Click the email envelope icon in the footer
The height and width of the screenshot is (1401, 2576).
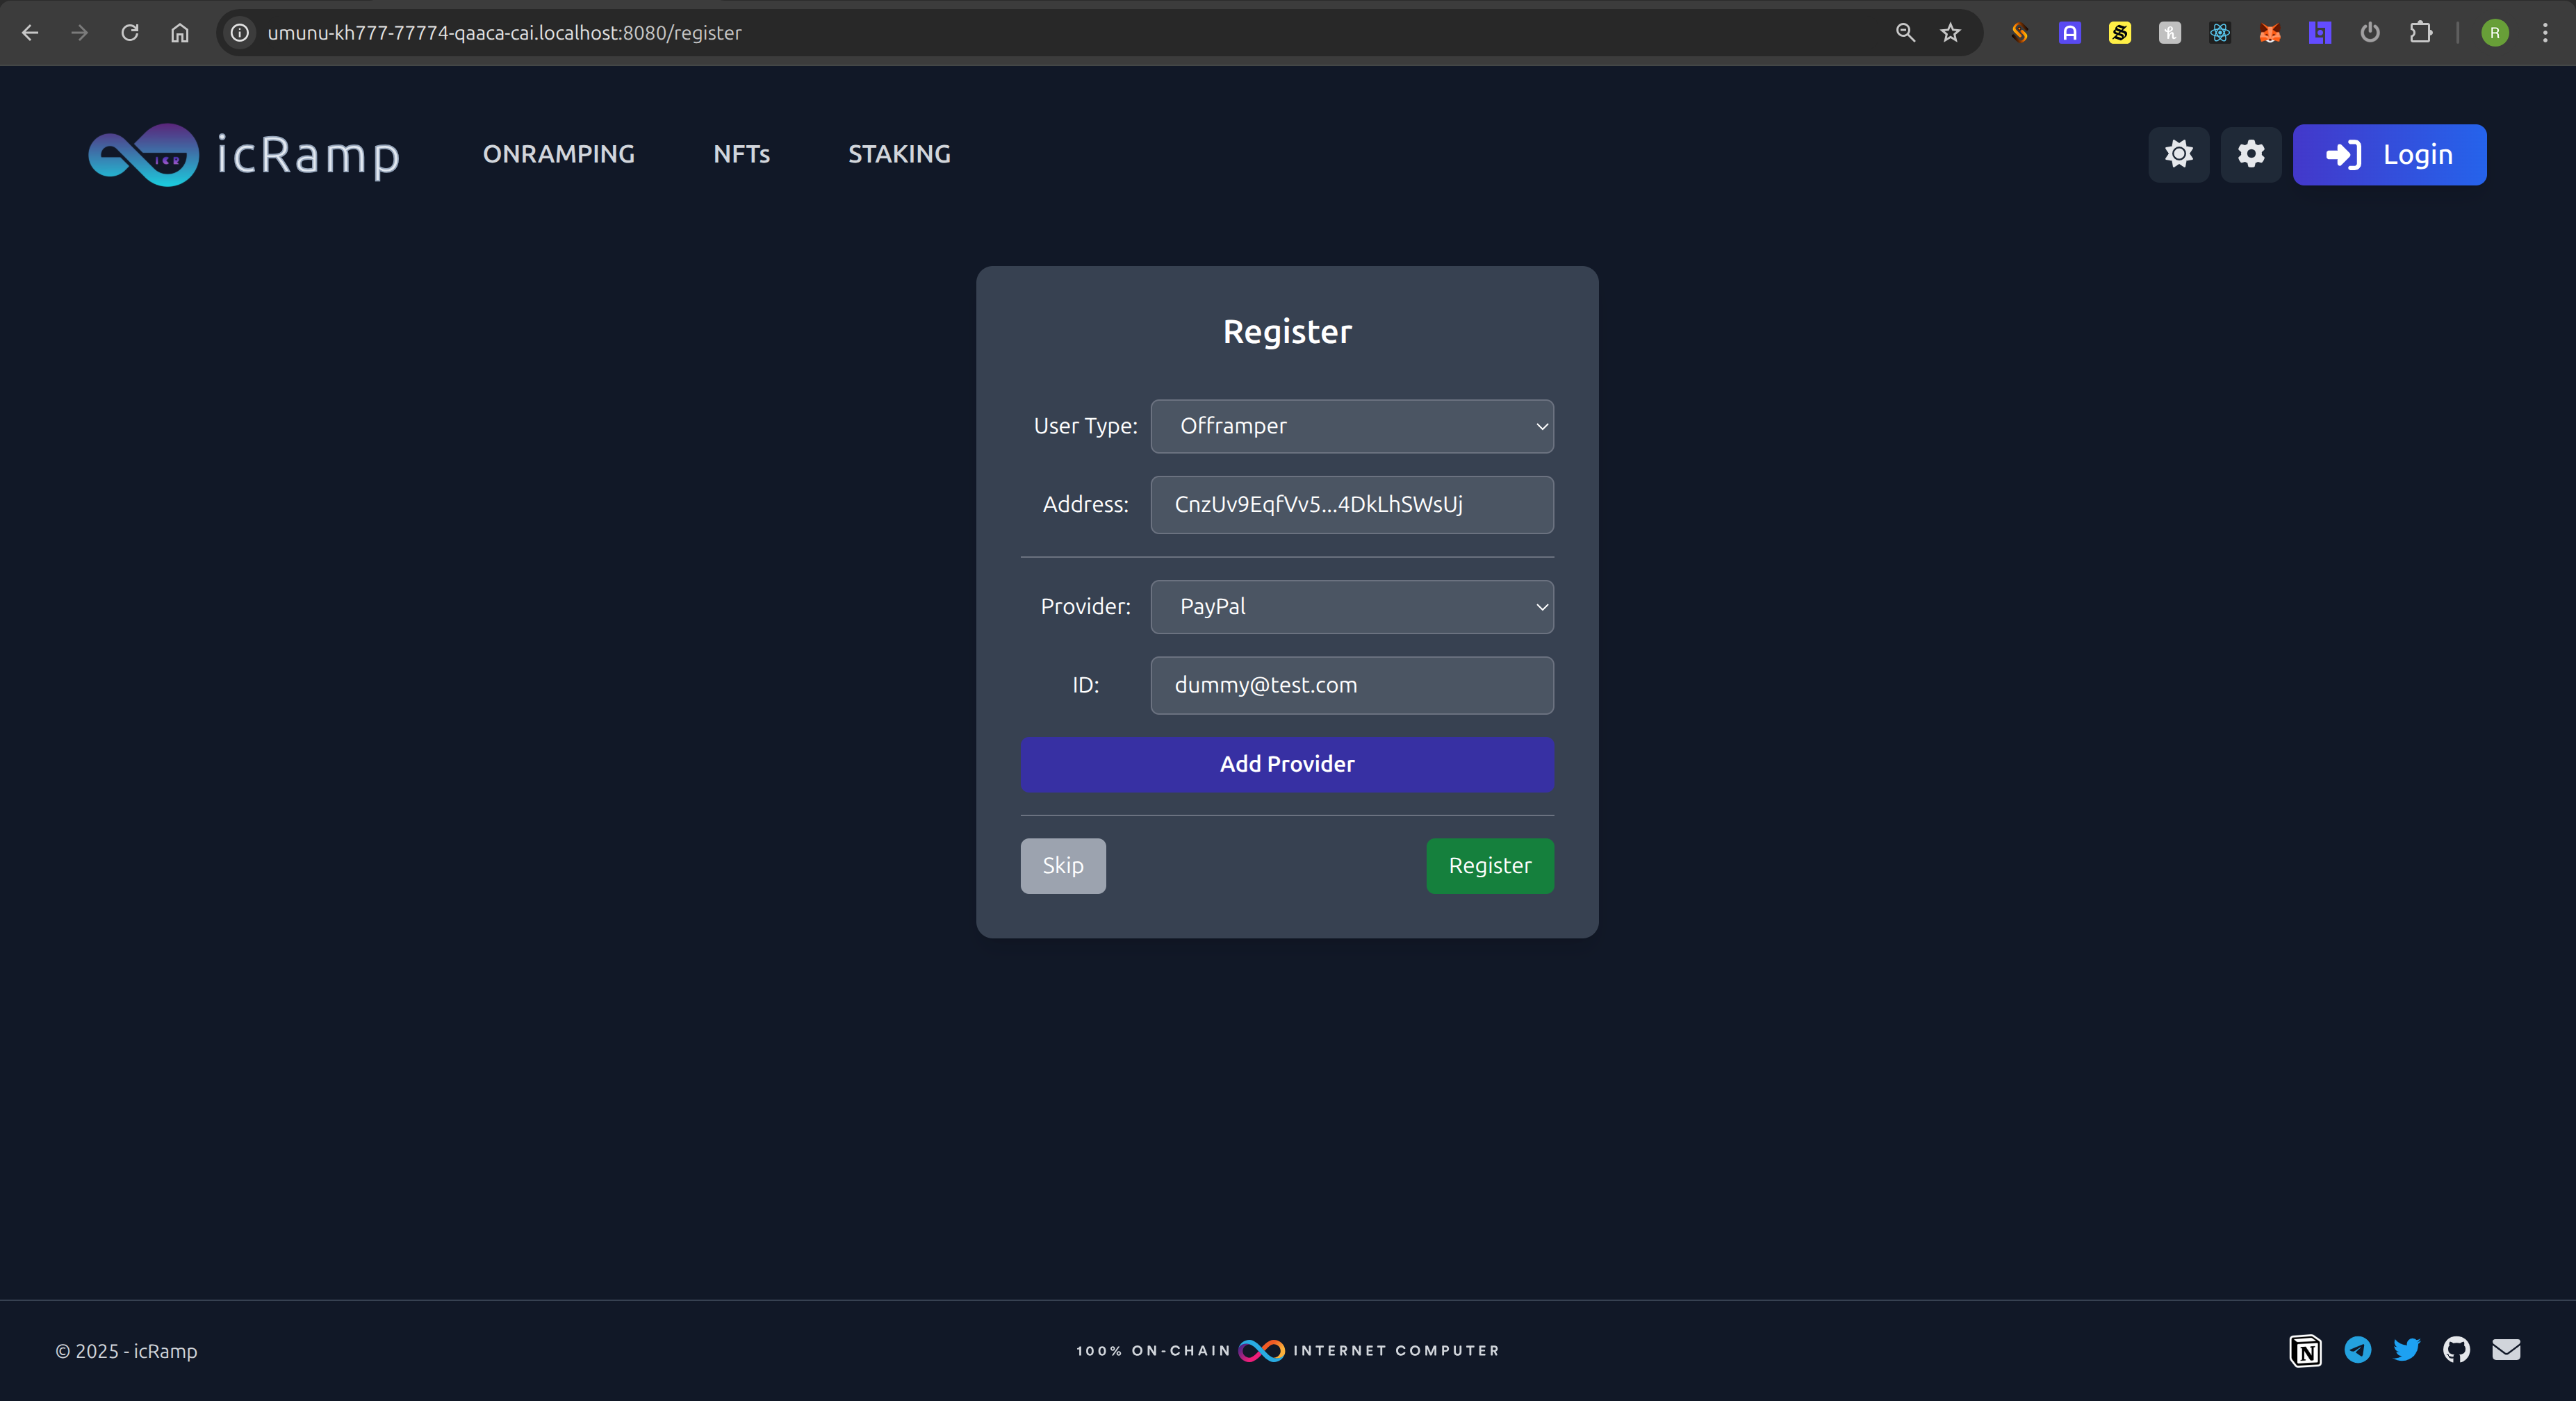click(2506, 1350)
